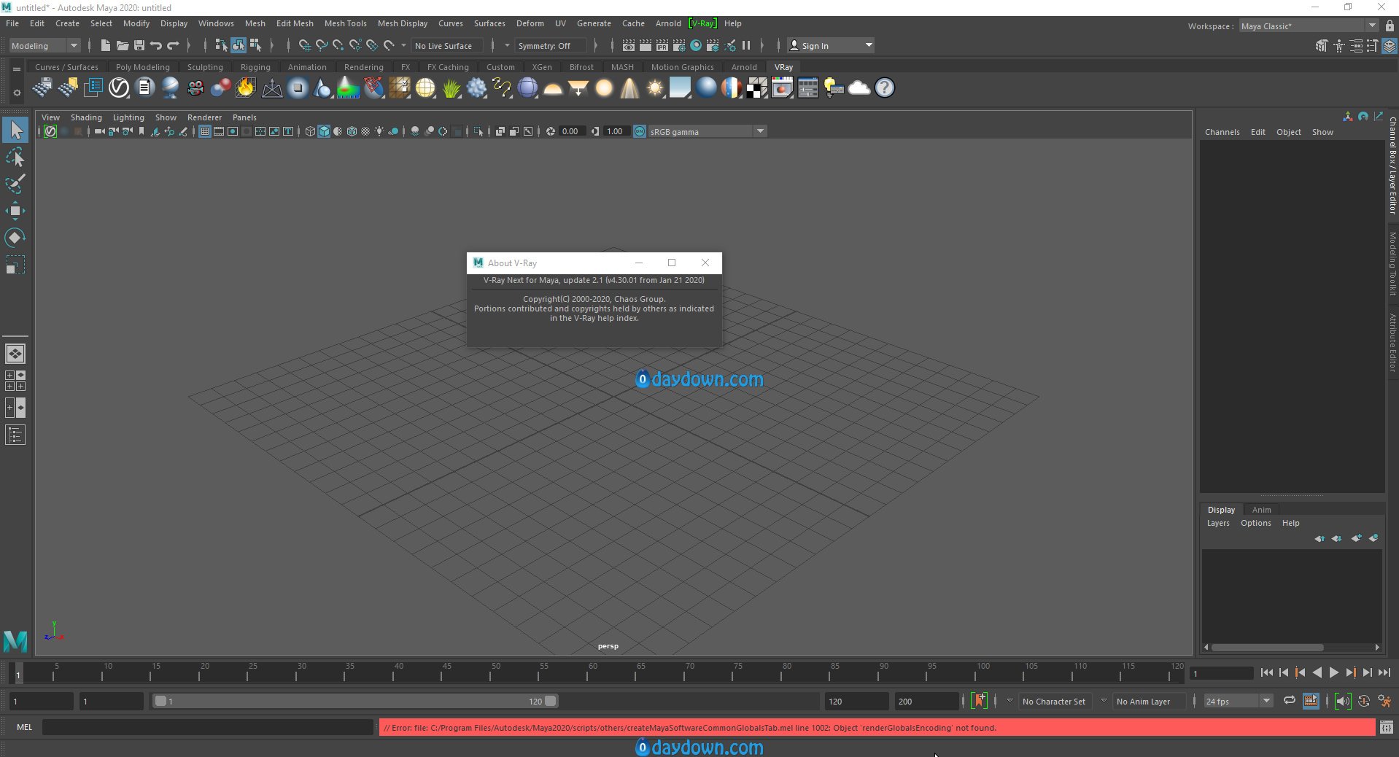Open the V-Ray help question mark icon
This screenshot has width=1399, height=757.
885,88
